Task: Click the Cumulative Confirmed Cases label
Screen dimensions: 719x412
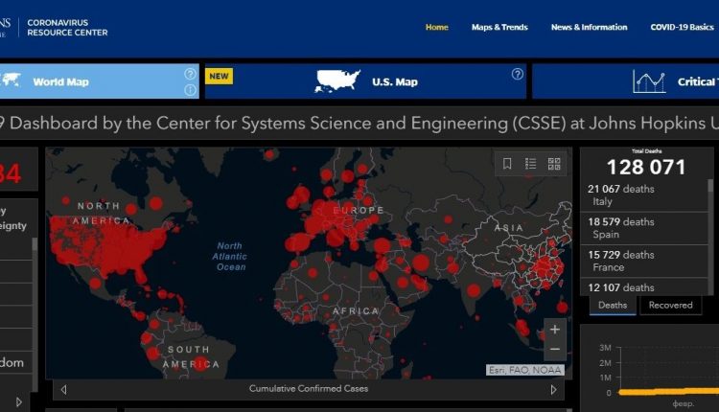Action: click(309, 389)
